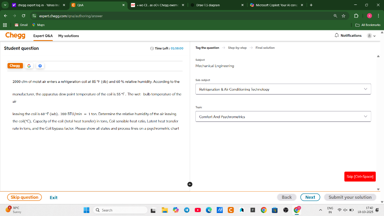Open Telegram from the taskbar
The width and height of the screenshot is (384, 216).
(x=187, y=210)
